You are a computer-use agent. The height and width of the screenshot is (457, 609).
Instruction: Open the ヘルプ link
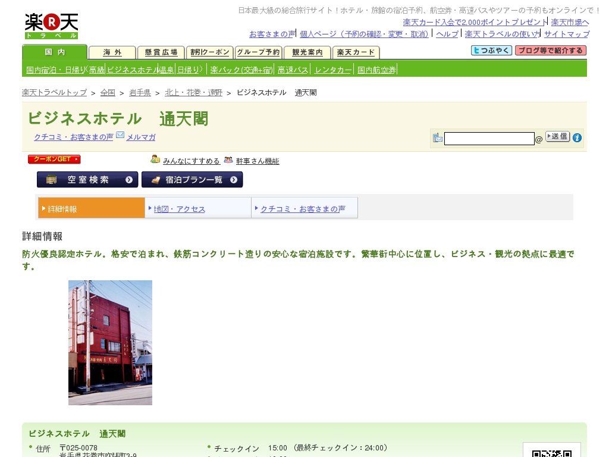pos(447,34)
